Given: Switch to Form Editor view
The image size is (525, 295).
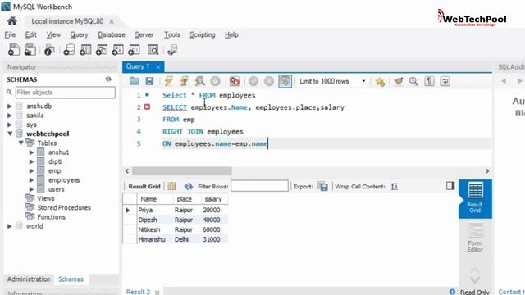Looking at the screenshot, I should [x=475, y=238].
